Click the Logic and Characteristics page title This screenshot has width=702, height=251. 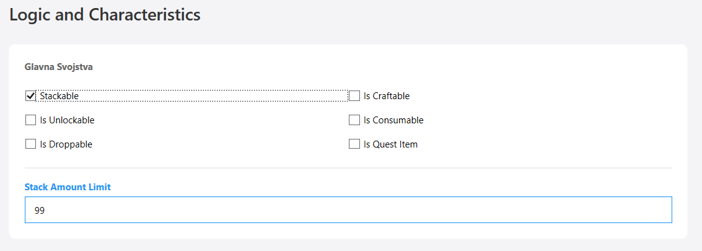point(105,15)
